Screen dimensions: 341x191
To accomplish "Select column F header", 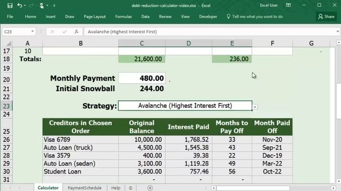I will [x=272, y=44].
